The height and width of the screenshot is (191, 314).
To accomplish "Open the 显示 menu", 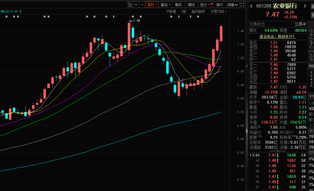I will click(205, 5).
